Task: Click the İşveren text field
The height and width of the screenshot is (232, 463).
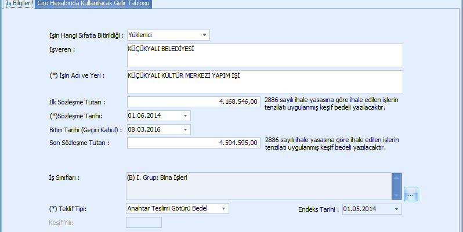Action: pos(264,56)
